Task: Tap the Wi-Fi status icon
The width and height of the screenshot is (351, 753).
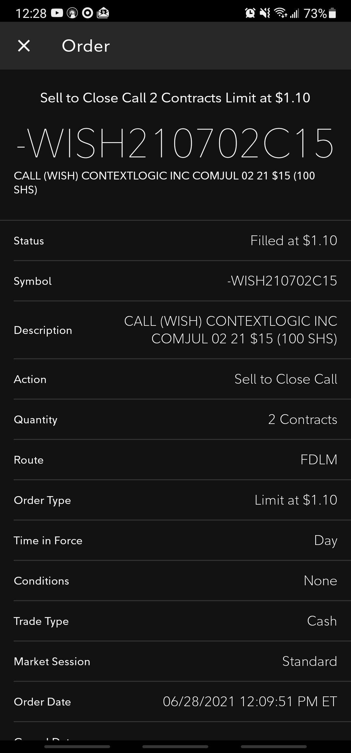Action: [280, 13]
